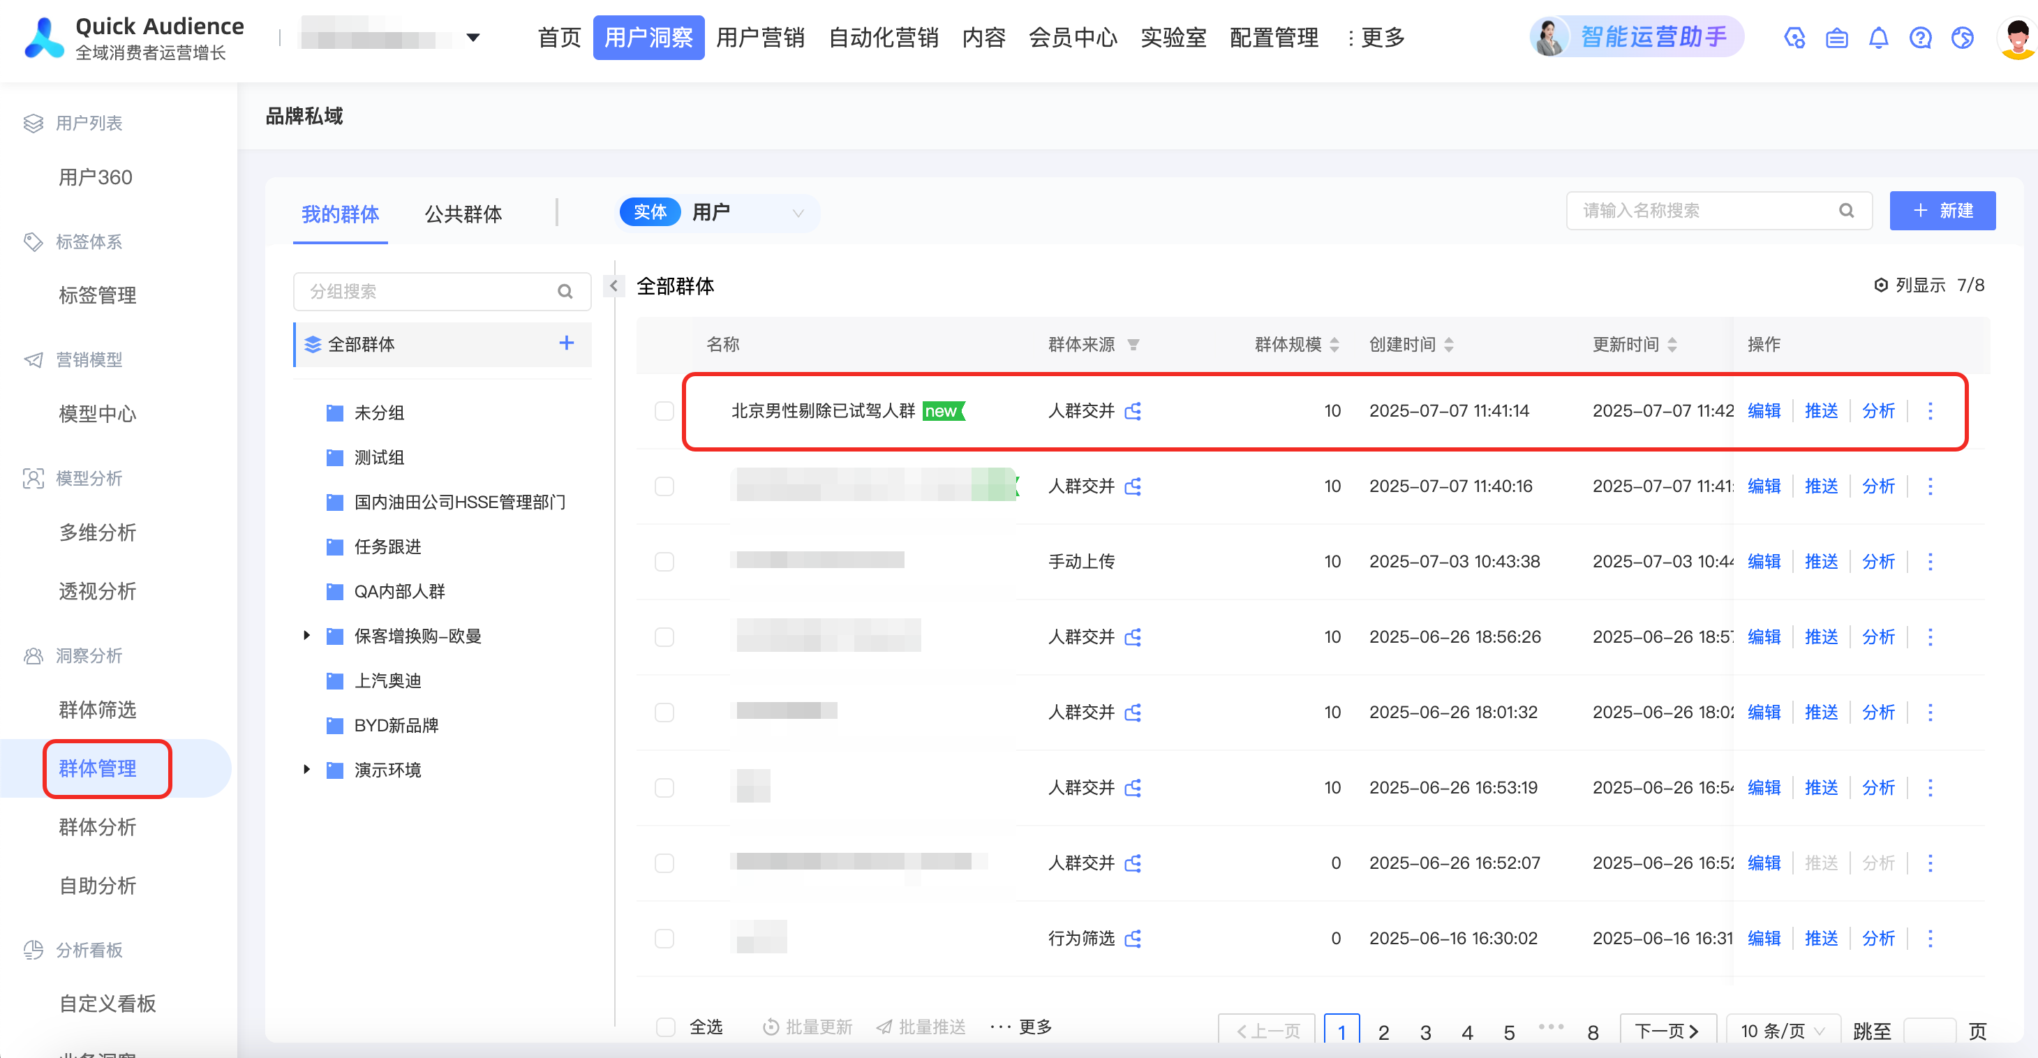Open the workspace switcher dropdown arrow
2038x1058 pixels.
coord(473,37)
